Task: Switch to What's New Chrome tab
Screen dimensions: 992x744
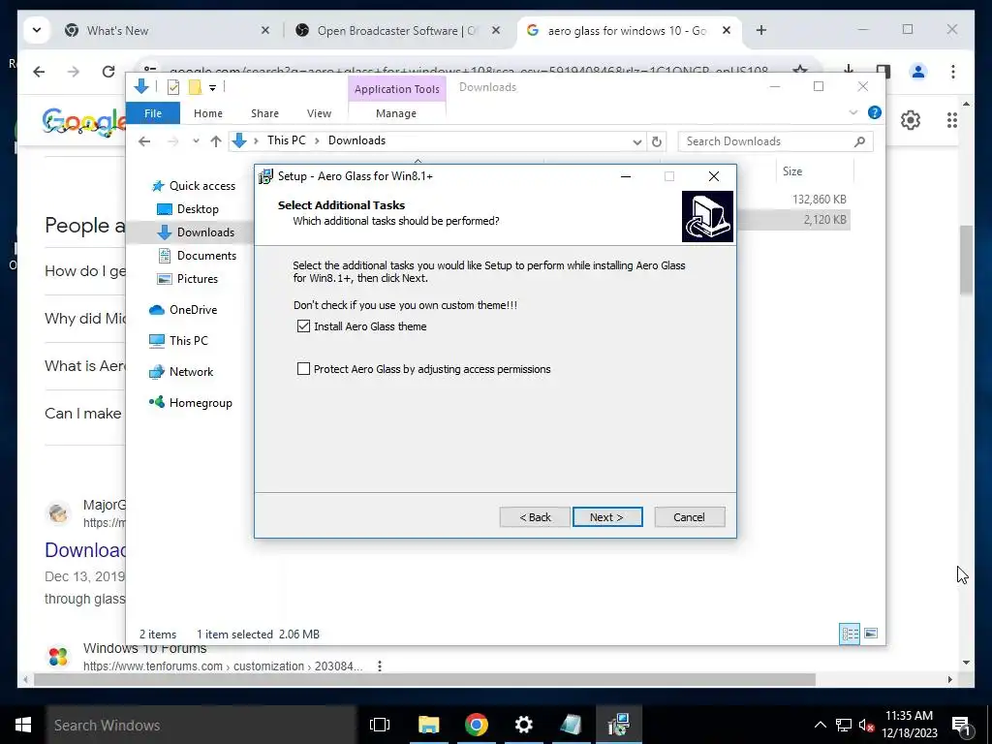Action: 167,30
